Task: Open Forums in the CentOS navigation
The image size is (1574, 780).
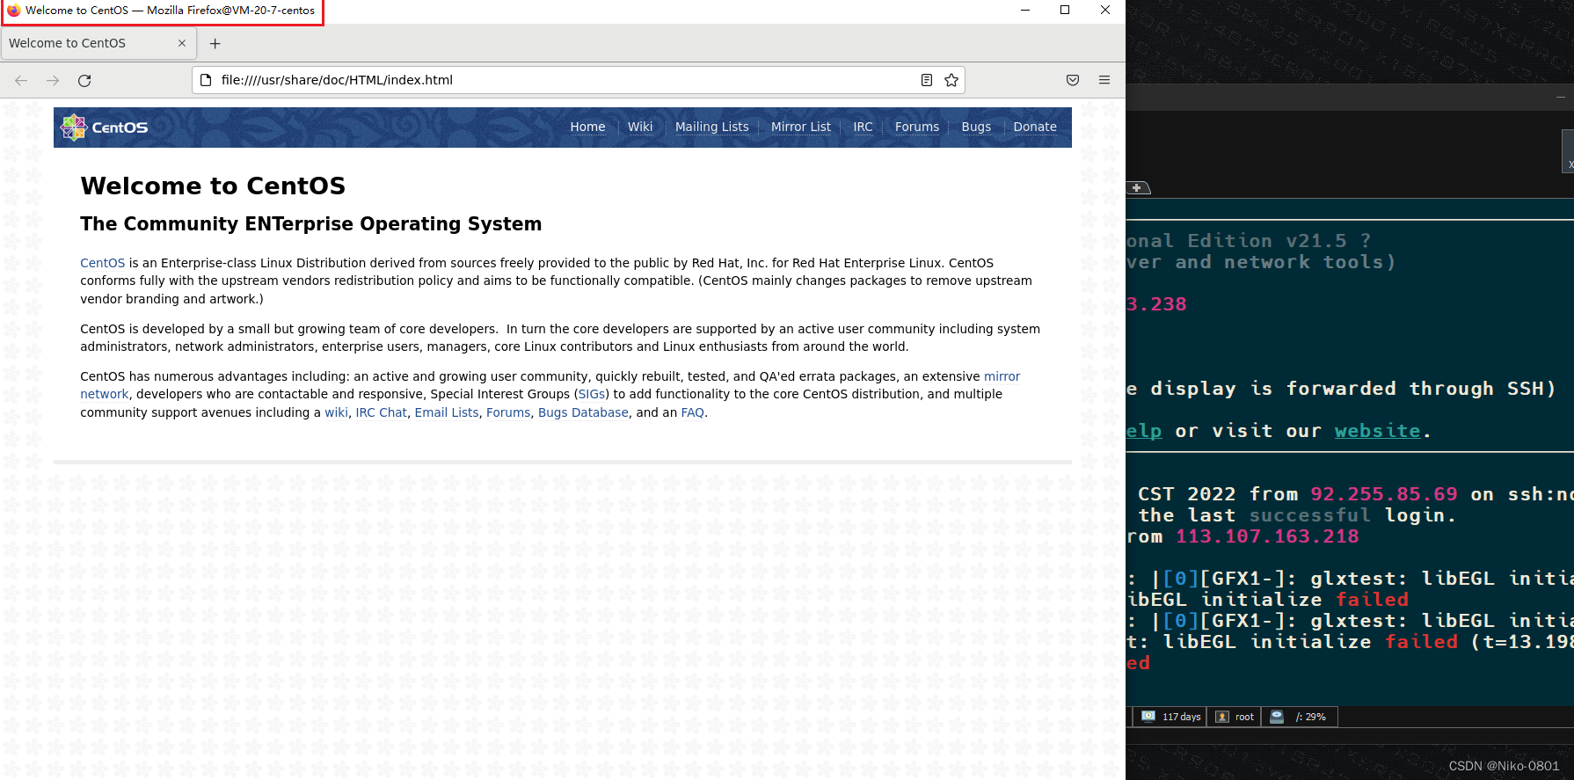Action: coord(916,127)
